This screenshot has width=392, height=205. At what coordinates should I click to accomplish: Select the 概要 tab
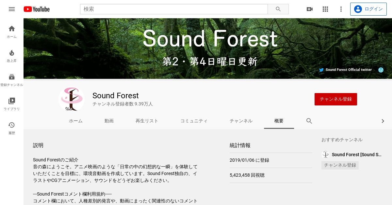279,121
